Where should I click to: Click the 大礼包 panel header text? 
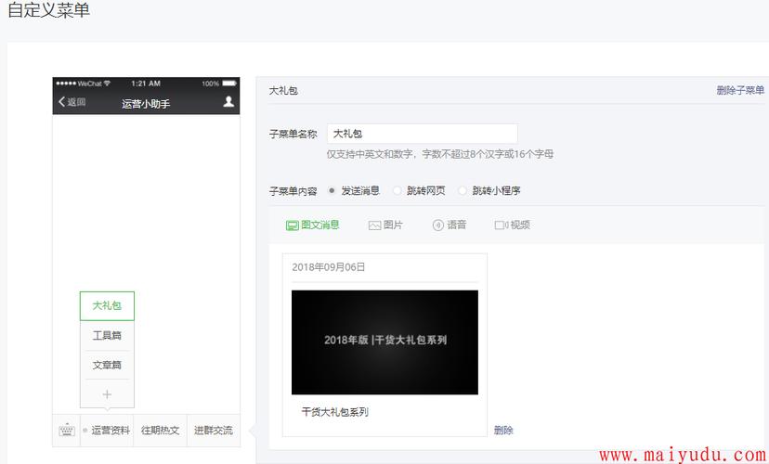click(x=283, y=90)
